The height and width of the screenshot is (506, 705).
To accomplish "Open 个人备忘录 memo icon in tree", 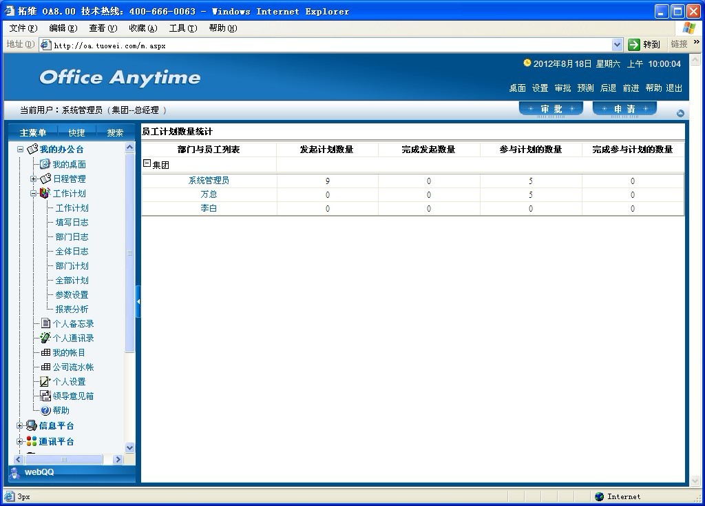I will coord(45,323).
